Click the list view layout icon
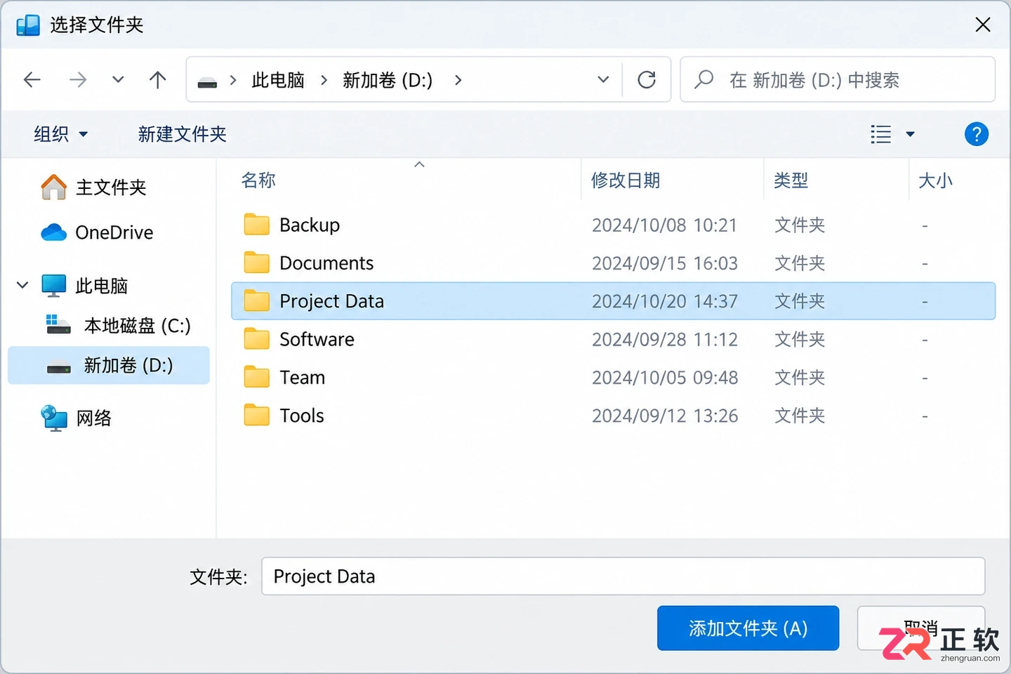Screen dimensions: 1011x674 [881, 134]
